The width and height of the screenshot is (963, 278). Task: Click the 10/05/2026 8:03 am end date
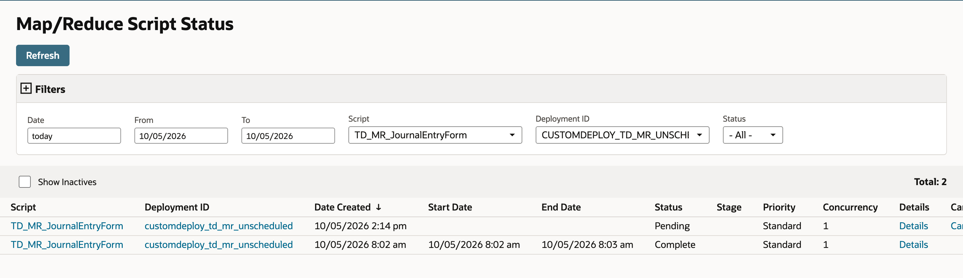click(587, 245)
